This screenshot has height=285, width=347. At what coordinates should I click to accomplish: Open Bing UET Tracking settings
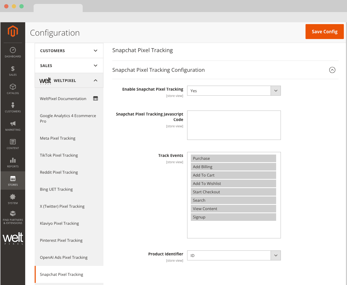[69, 189]
